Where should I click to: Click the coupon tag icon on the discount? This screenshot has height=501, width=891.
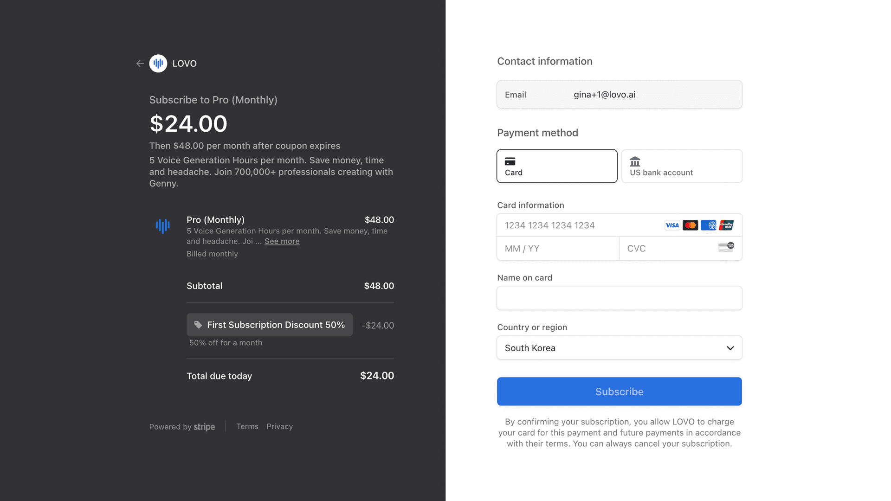pyautogui.click(x=198, y=325)
